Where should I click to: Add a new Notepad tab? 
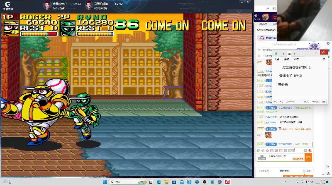point(302,54)
